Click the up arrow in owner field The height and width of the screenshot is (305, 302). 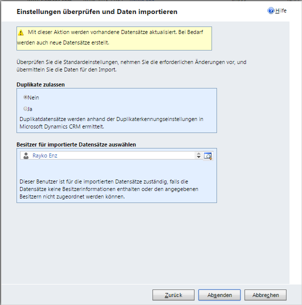198,153
